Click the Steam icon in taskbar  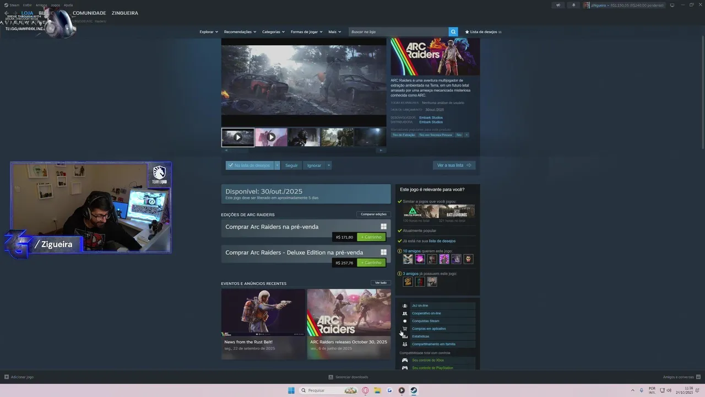tap(414, 390)
